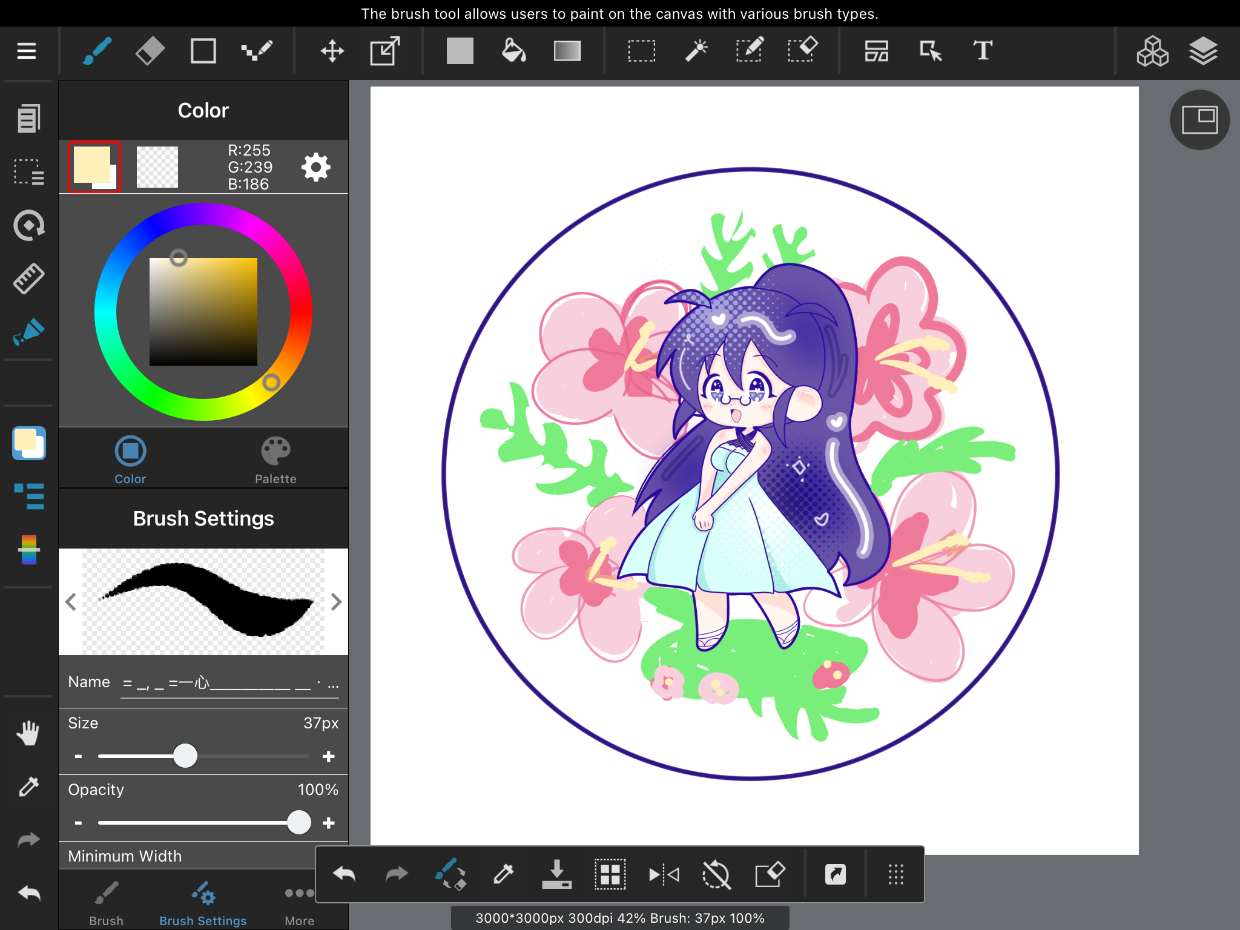Viewport: 1240px width, 930px height.
Task: Increase brush Size with plus button
Action: 329,756
